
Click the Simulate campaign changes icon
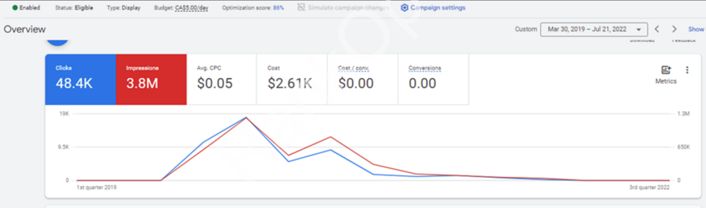[x=301, y=8]
